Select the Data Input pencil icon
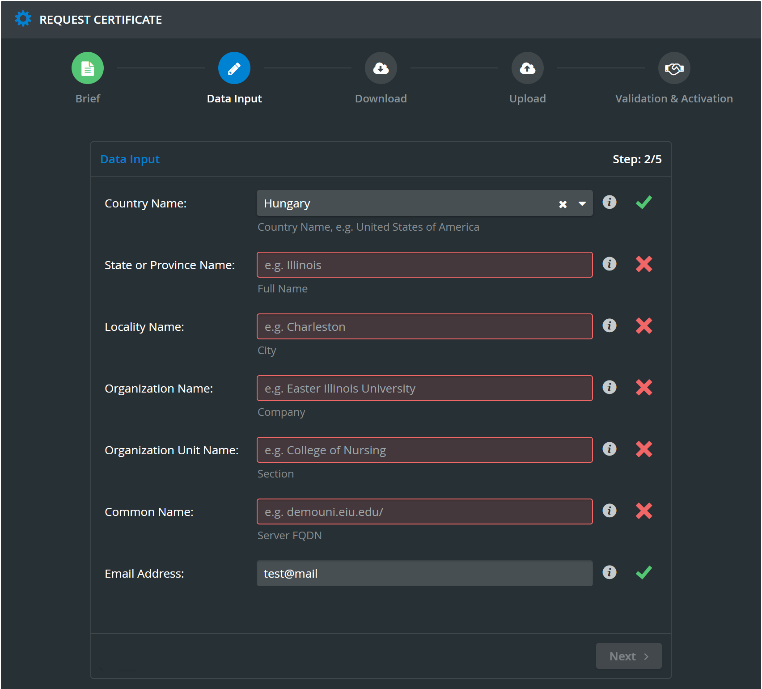The width and height of the screenshot is (762, 689). click(234, 68)
